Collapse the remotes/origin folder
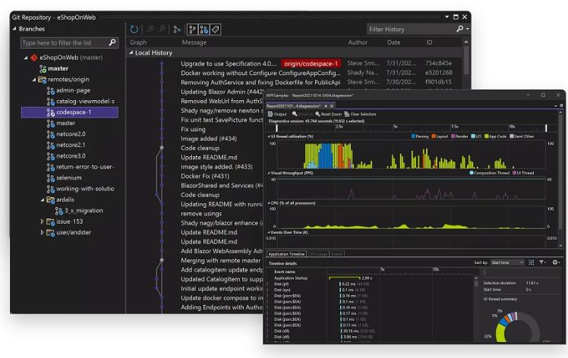 (34, 80)
